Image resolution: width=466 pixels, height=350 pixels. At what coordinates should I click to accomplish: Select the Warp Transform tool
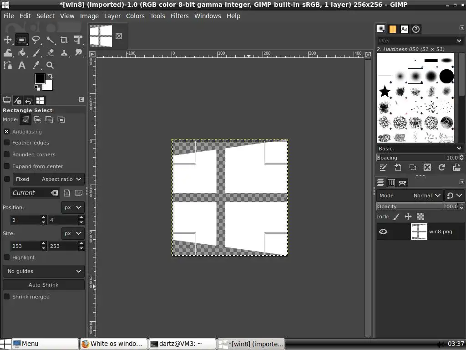pos(7,53)
